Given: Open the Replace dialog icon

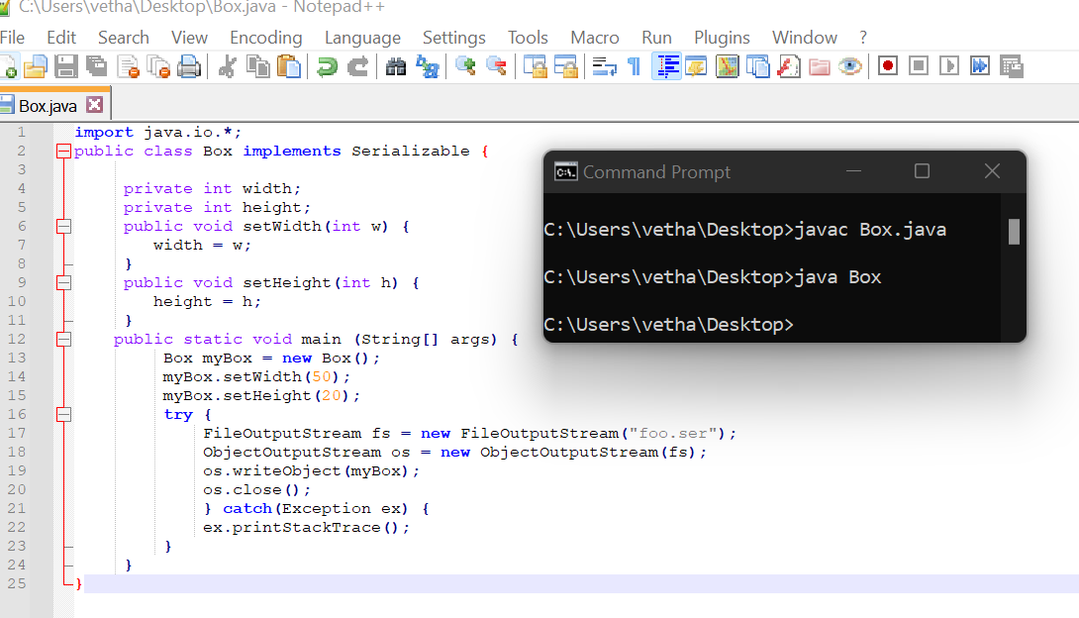Looking at the screenshot, I should 428,66.
